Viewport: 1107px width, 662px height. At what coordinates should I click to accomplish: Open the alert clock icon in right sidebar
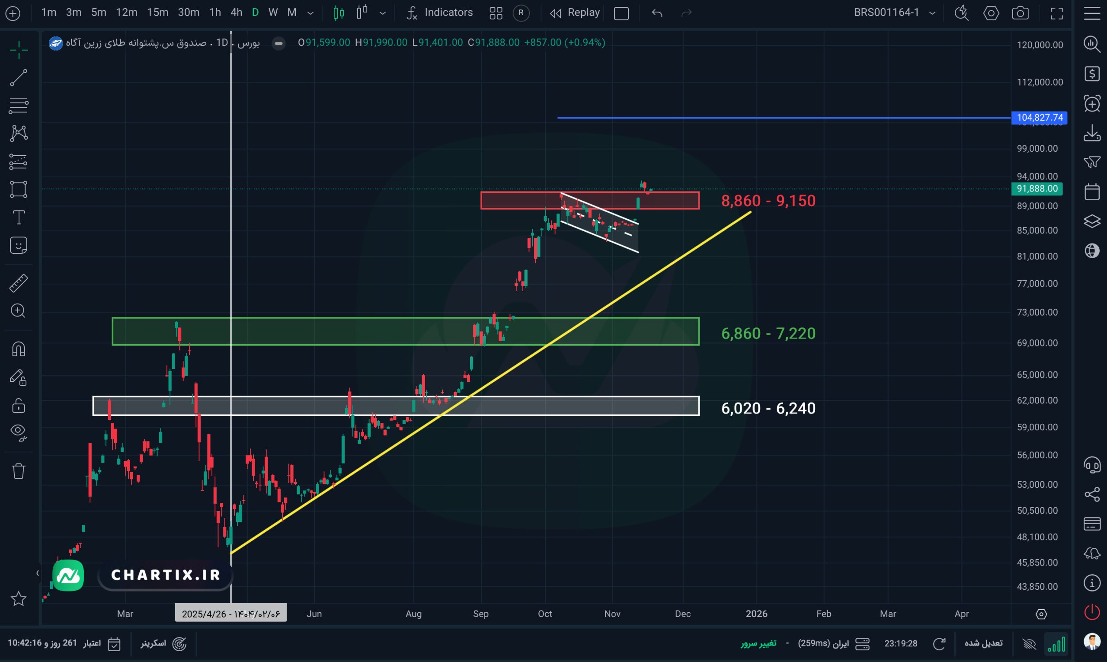[x=1092, y=103]
